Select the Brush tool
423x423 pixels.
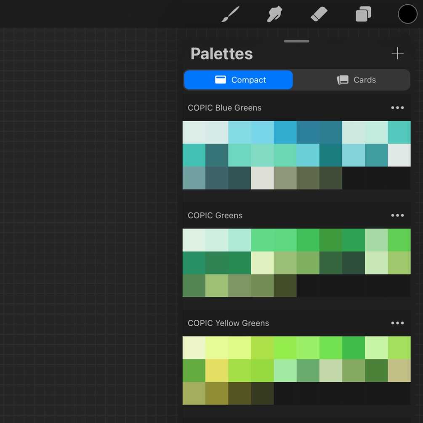[x=230, y=14]
